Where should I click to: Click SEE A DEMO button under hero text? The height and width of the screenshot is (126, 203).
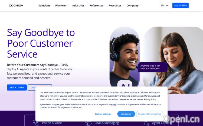[x=17, y=87]
